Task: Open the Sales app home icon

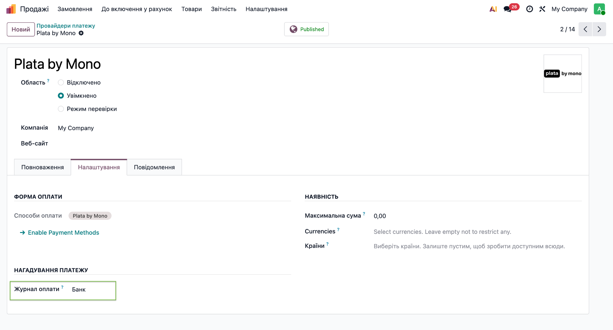Action: coord(11,9)
